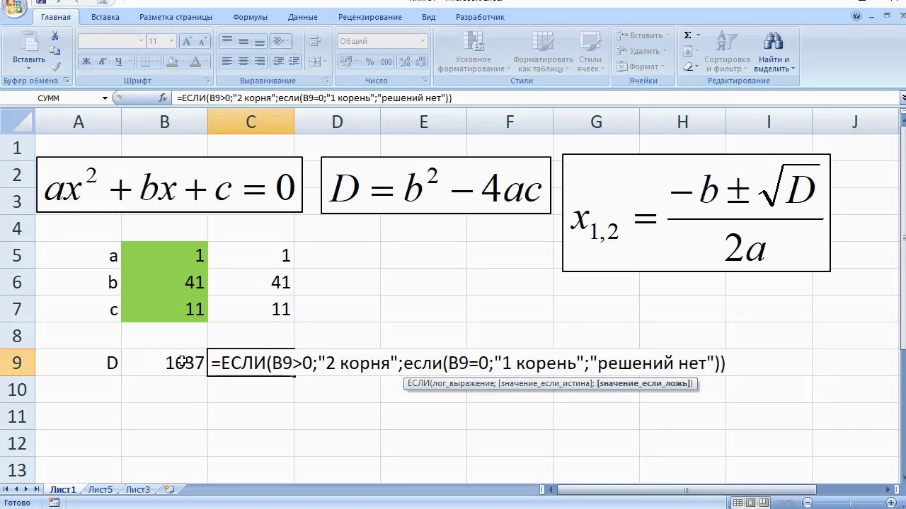
Task: Expand the Name Box СУММ dropdown
Action: (x=105, y=98)
